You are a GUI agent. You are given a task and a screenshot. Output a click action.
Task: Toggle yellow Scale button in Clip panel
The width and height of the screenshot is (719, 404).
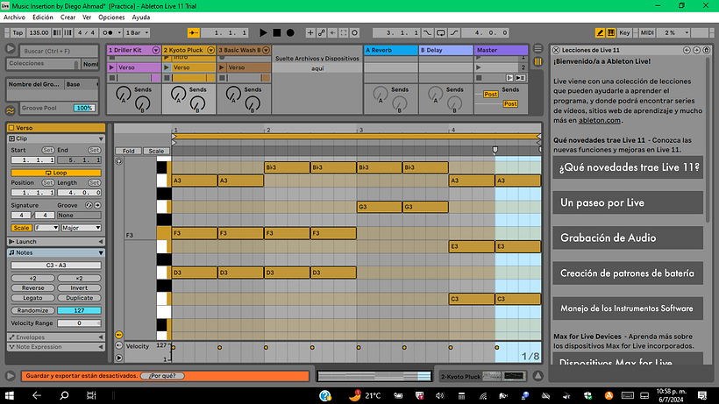coord(21,228)
